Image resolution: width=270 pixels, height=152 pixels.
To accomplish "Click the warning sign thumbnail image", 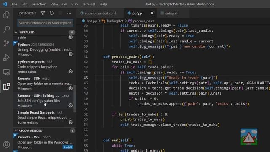I will (249, 137).
